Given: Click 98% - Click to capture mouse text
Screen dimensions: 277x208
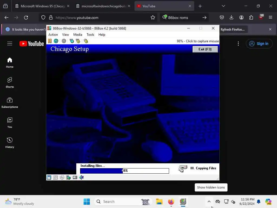Looking at the screenshot, I should click(x=198, y=41).
